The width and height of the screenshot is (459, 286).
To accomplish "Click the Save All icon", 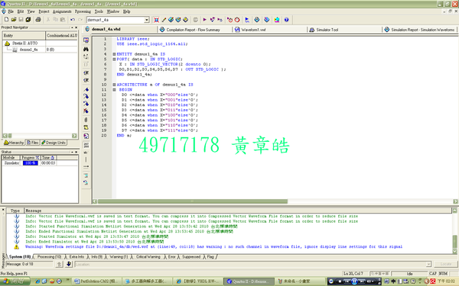I will [28, 20].
